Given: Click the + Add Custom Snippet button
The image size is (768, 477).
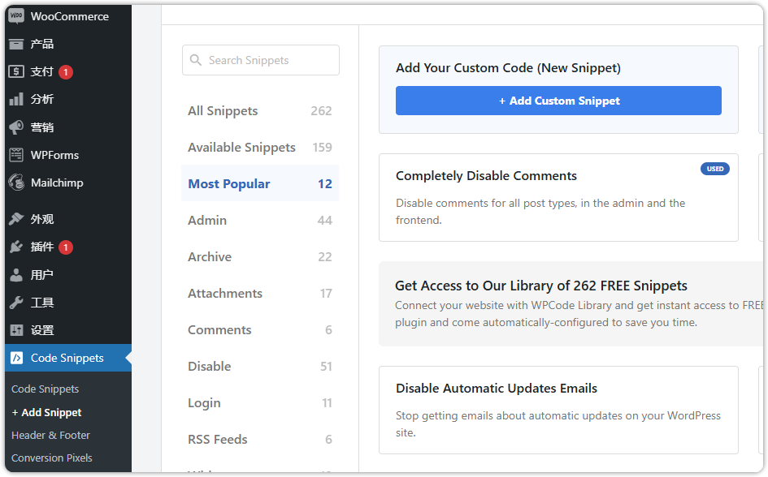Looking at the screenshot, I should pyautogui.click(x=558, y=101).
